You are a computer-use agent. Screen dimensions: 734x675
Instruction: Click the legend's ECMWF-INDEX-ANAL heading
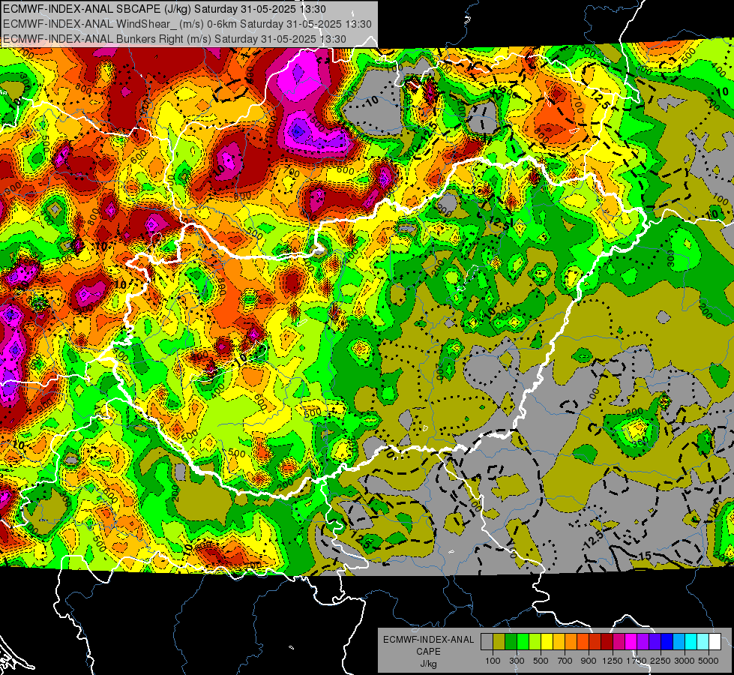pos(428,640)
